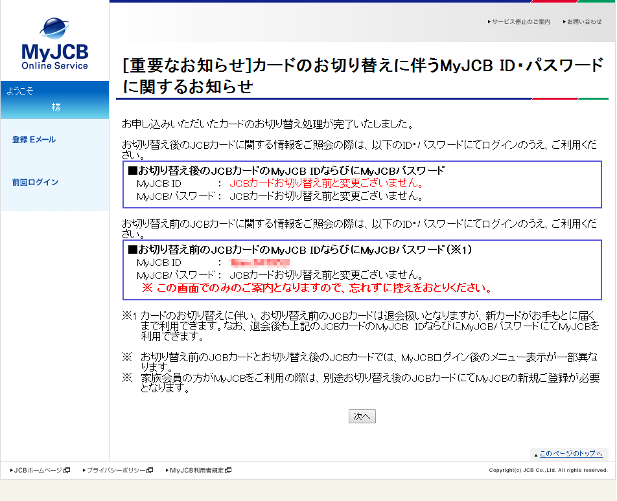The height and width of the screenshot is (501, 617).
Task: Click the triangle arrow beside このページのトップへ
Action: point(536,455)
